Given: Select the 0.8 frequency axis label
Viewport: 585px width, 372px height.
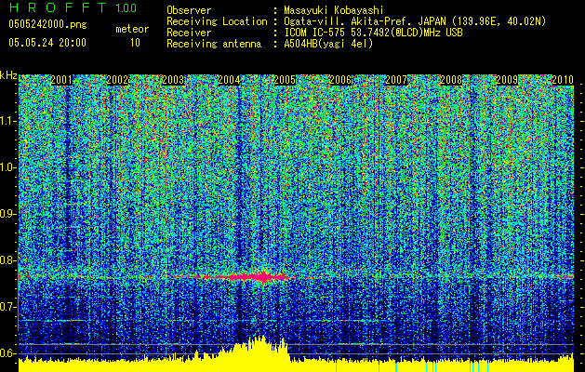Looking at the screenshot, I should [8, 260].
